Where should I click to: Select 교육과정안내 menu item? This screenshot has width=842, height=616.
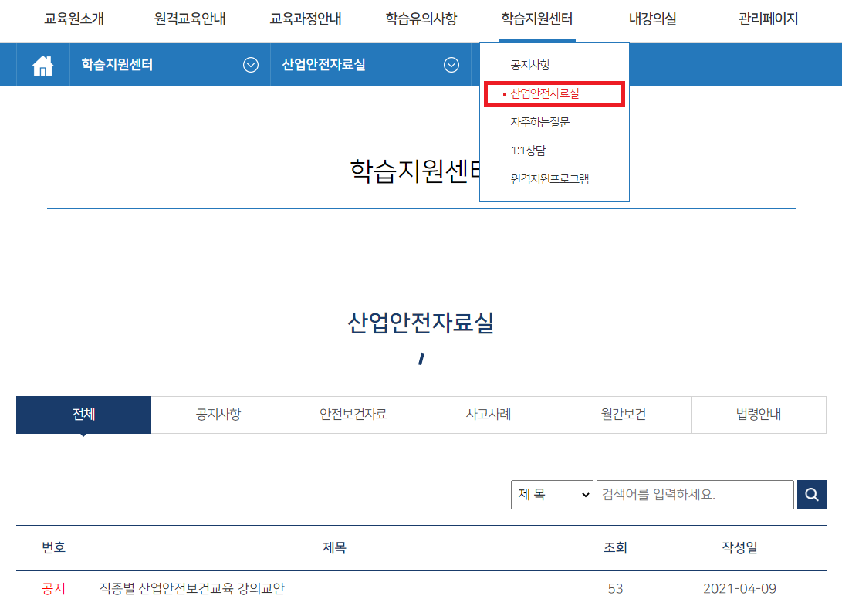click(x=306, y=19)
